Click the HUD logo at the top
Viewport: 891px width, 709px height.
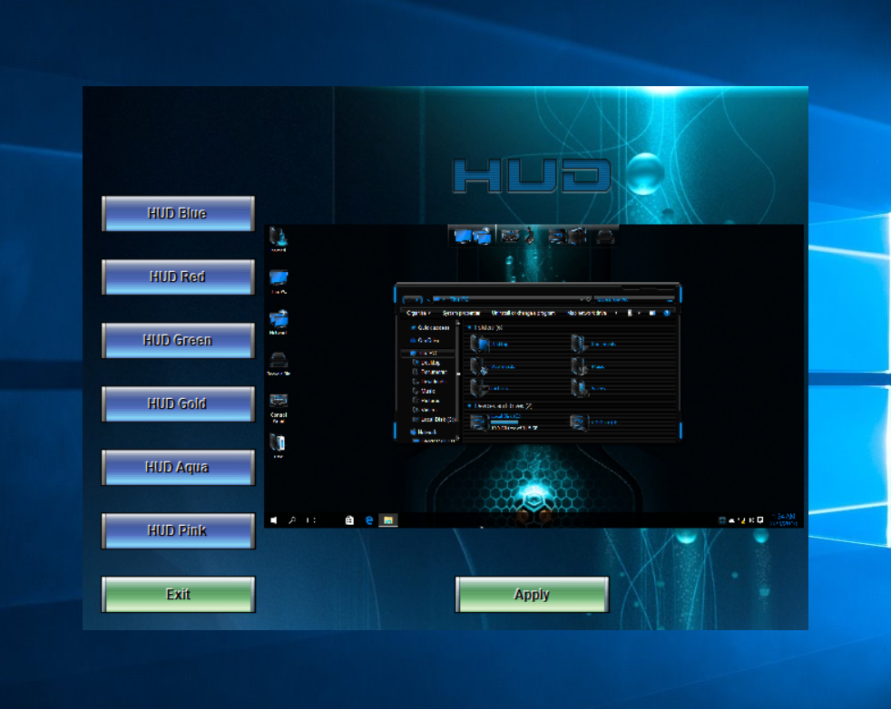click(532, 176)
